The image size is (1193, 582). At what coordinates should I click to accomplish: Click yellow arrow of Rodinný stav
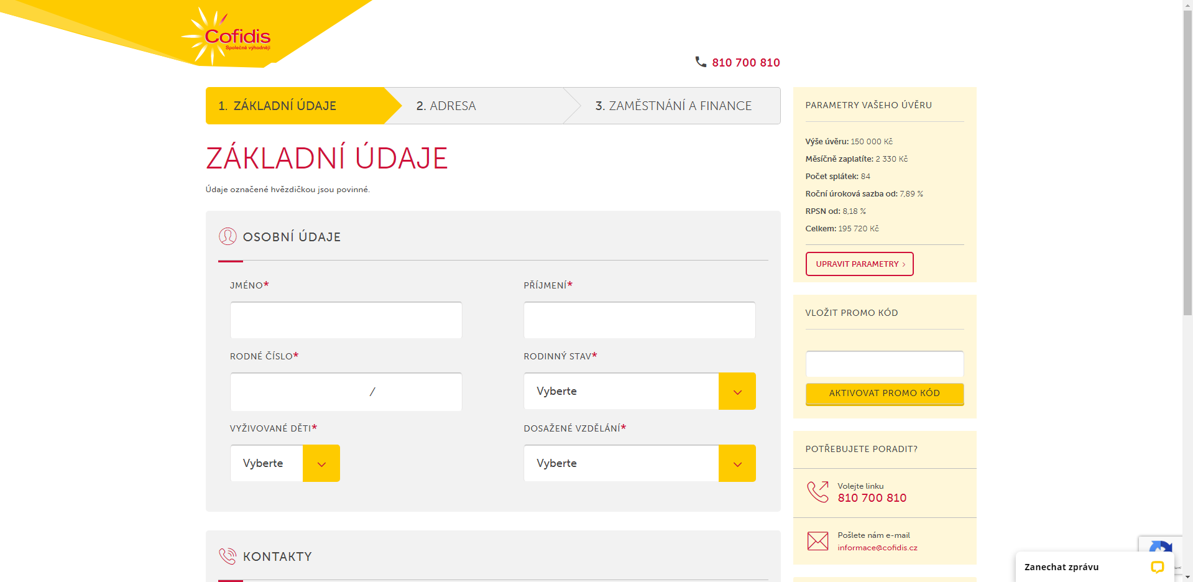pyautogui.click(x=737, y=391)
